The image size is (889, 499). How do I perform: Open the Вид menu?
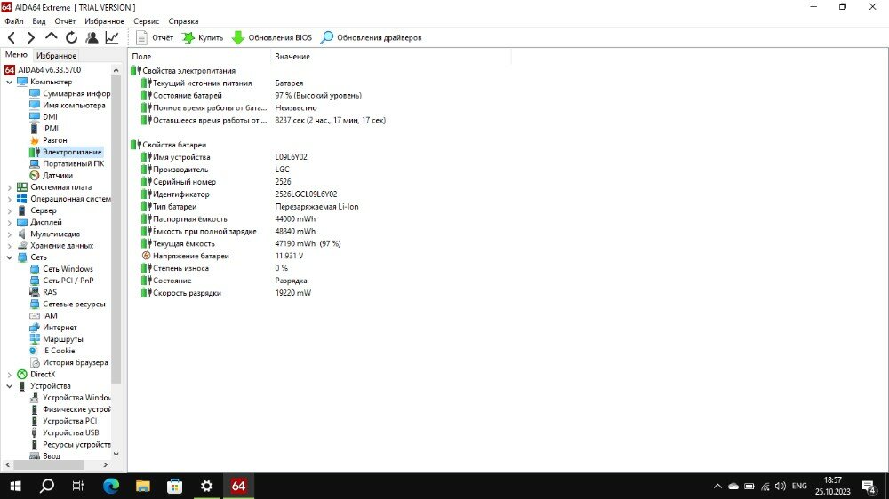tap(38, 21)
